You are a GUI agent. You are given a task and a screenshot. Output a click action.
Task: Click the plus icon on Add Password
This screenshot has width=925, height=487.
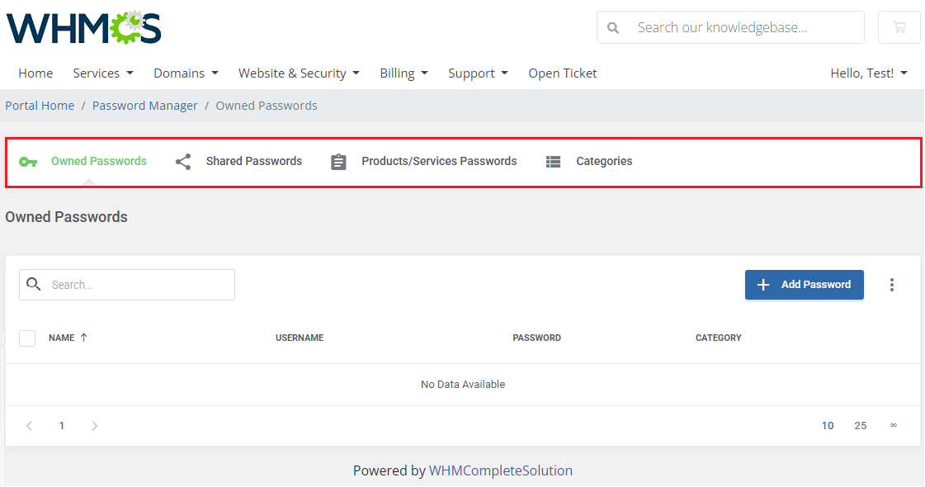pos(762,285)
